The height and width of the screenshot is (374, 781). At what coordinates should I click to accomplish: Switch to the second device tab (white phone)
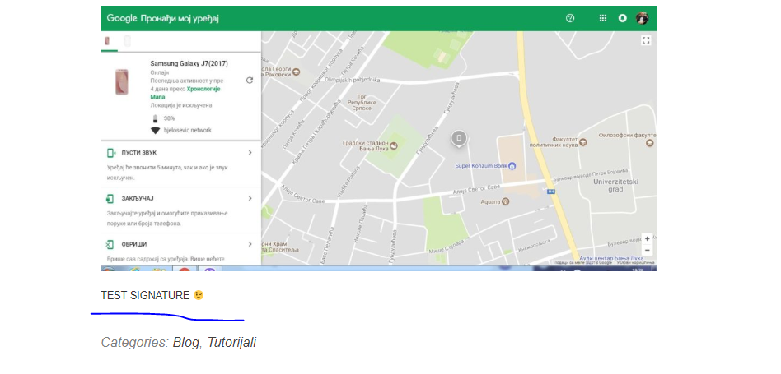(128, 41)
